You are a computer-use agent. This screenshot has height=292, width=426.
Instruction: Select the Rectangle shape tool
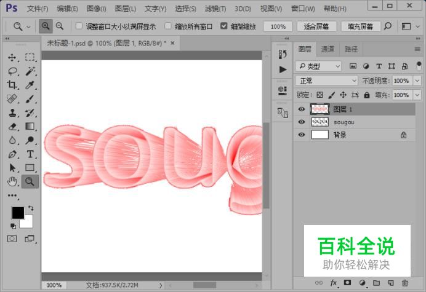[x=30, y=168]
